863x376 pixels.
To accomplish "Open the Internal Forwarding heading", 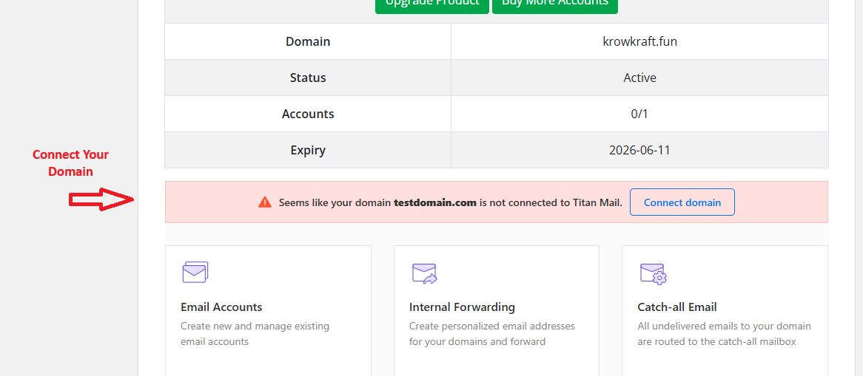I will click(462, 307).
